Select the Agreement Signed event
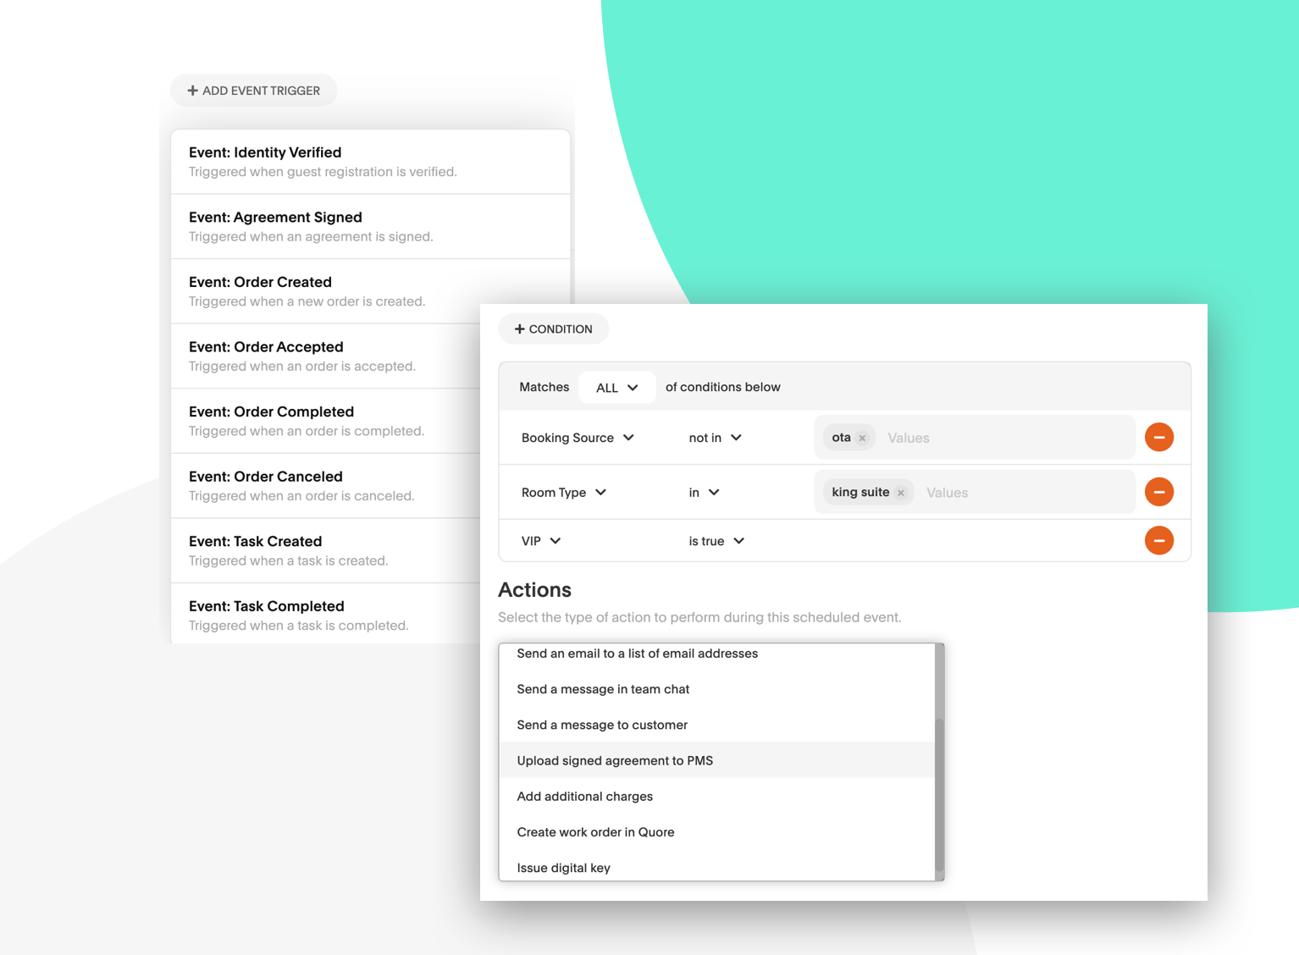1299x955 pixels. [x=370, y=227]
